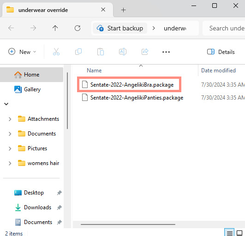Click the Share icon in toolbar
Viewport: 245px width, 236px height.
click(145, 52)
